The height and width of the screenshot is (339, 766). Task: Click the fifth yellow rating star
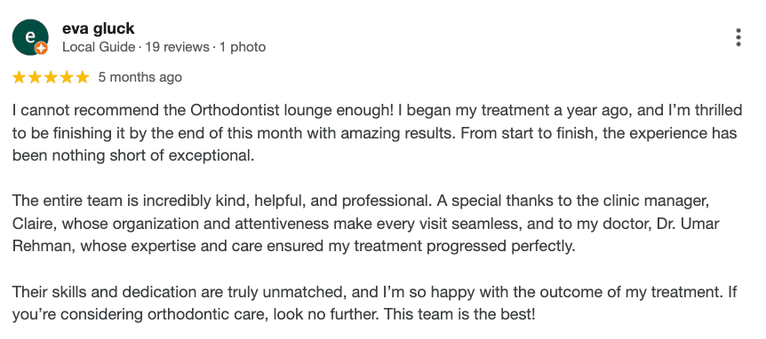[83, 77]
